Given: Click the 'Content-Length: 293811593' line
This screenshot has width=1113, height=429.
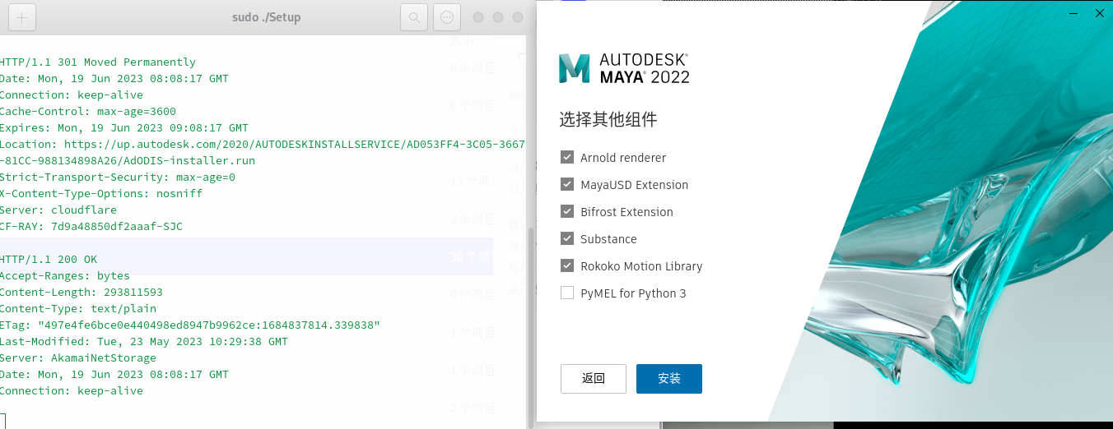Looking at the screenshot, I should point(81,292).
